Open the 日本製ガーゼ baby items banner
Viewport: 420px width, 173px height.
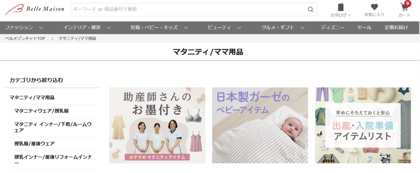tap(260, 125)
